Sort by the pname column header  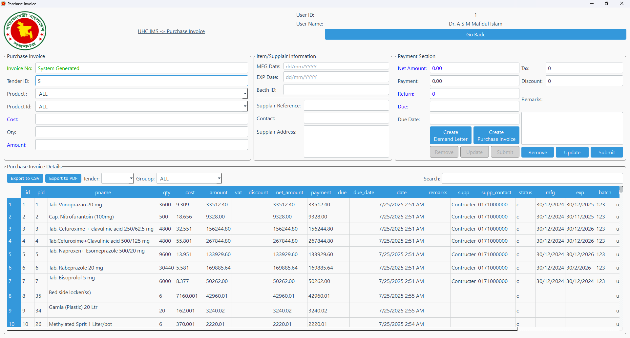[103, 193]
